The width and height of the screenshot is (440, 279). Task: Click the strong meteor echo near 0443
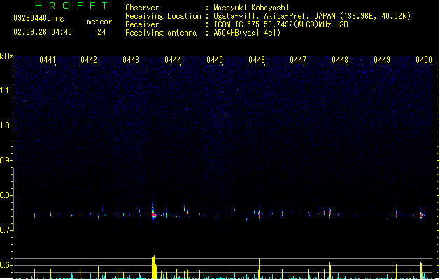coord(153,214)
